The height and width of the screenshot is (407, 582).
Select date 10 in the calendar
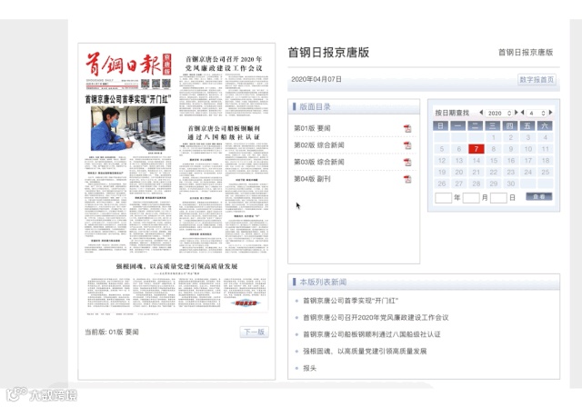point(527,149)
